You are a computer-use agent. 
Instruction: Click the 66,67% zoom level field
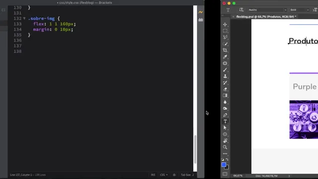click(x=238, y=176)
